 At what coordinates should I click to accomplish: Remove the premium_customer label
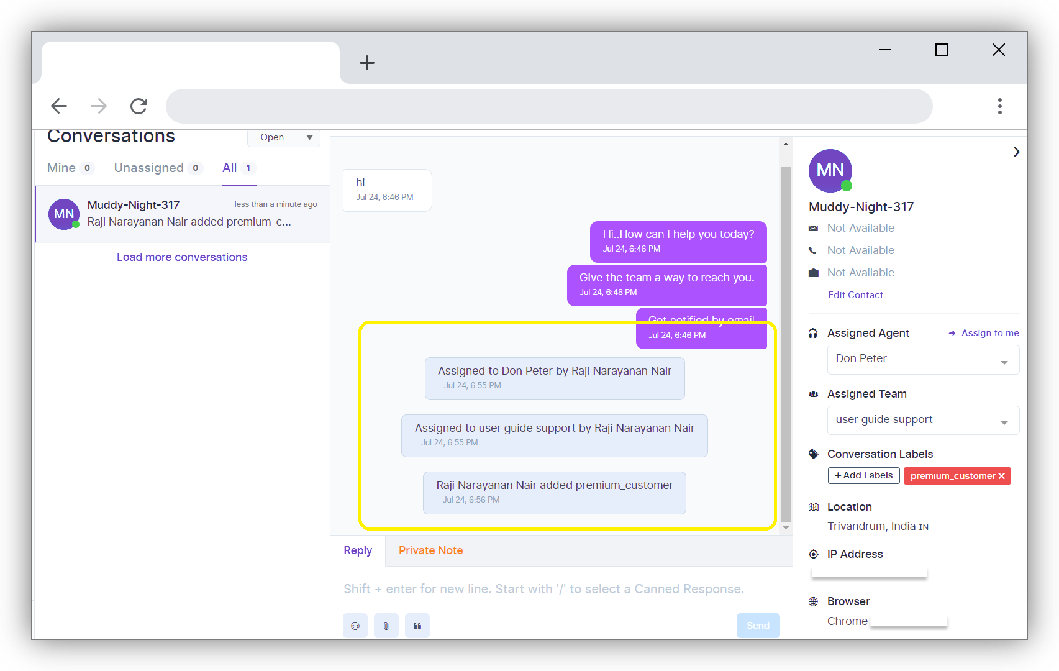[x=1001, y=476]
